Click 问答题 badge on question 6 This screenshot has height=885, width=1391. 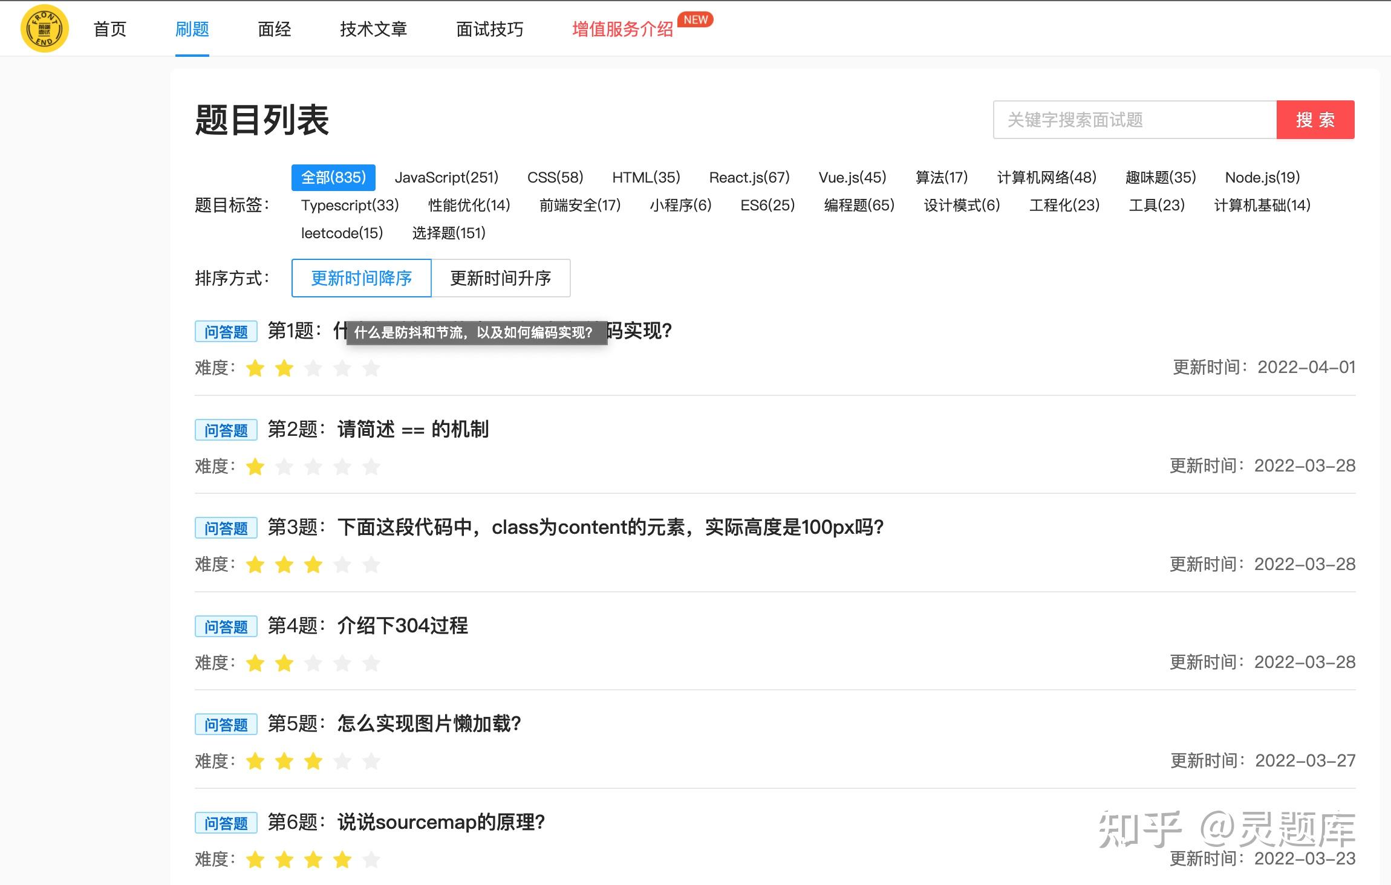coord(226,823)
